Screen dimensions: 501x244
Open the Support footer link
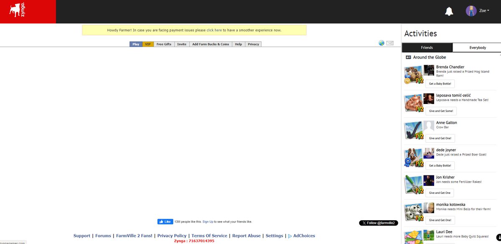point(82,236)
